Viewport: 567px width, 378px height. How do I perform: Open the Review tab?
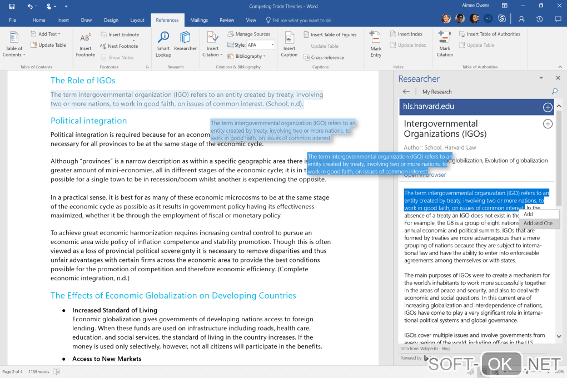click(x=227, y=20)
